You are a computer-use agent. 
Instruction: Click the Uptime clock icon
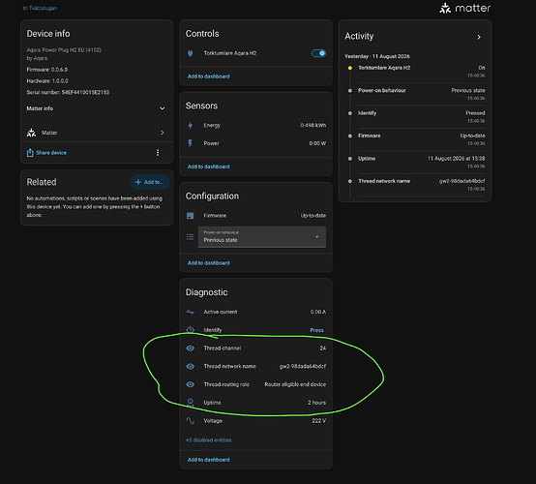tap(191, 403)
